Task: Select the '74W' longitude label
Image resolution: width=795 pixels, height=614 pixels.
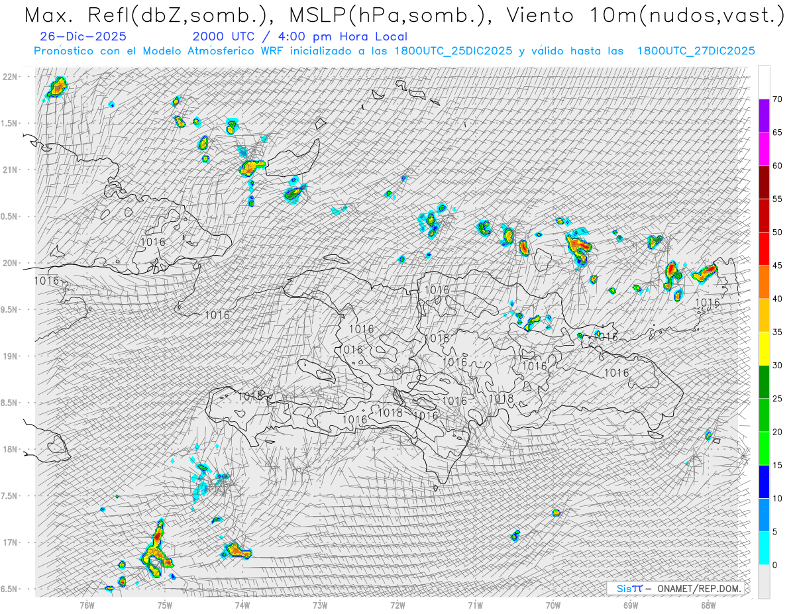Action: (x=242, y=605)
